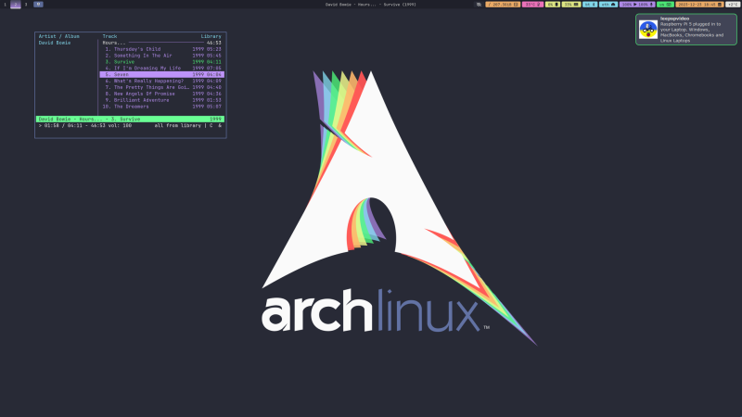The height and width of the screenshot is (417, 742).
Task: Select track '10. The Dreamers'
Action: (161, 107)
